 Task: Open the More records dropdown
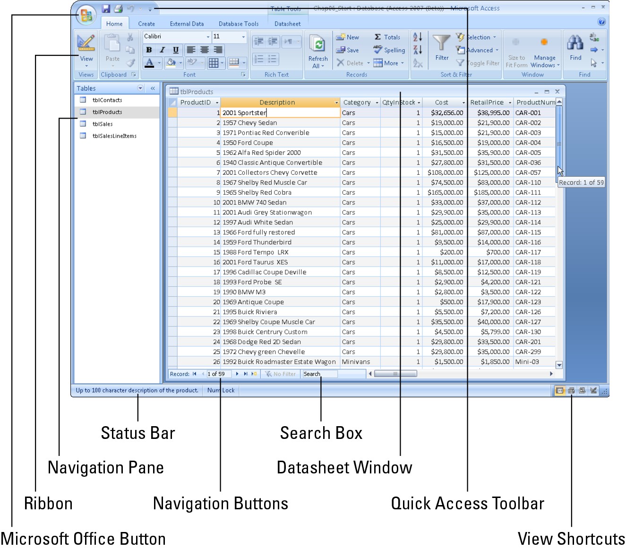pyautogui.click(x=389, y=63)
